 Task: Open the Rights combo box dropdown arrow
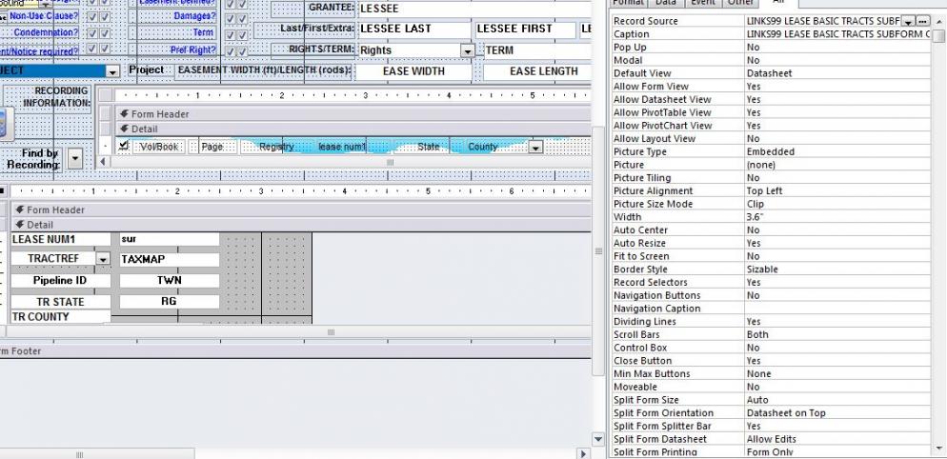(468, 51)
